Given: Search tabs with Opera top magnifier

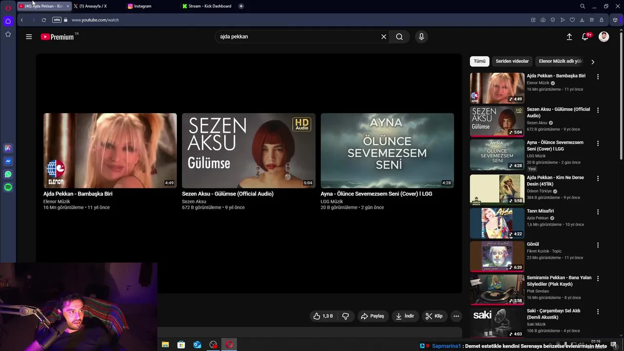Looking at the screenshot, I should point(583,6).
